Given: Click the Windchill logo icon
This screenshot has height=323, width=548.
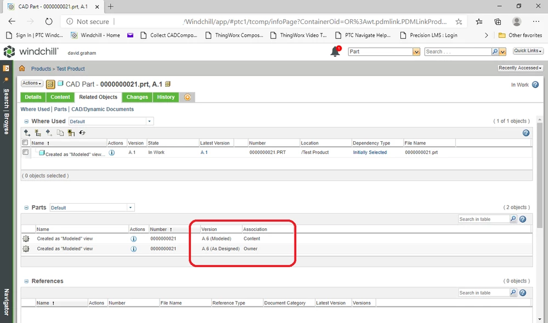Looking at the screenshot, I should (9, 52).
